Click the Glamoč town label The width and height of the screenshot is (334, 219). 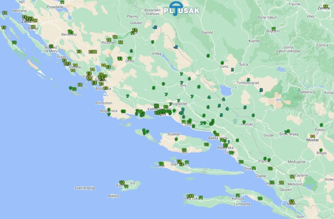point(207,33)
